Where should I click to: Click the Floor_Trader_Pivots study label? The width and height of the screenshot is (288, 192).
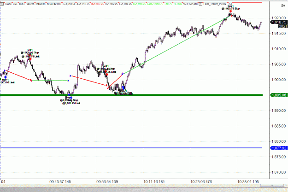[x=215, y=4]
